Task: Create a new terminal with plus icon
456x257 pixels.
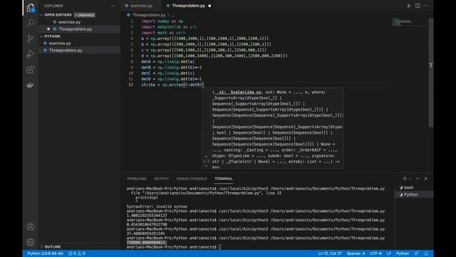Action: (x=404, y=178)
